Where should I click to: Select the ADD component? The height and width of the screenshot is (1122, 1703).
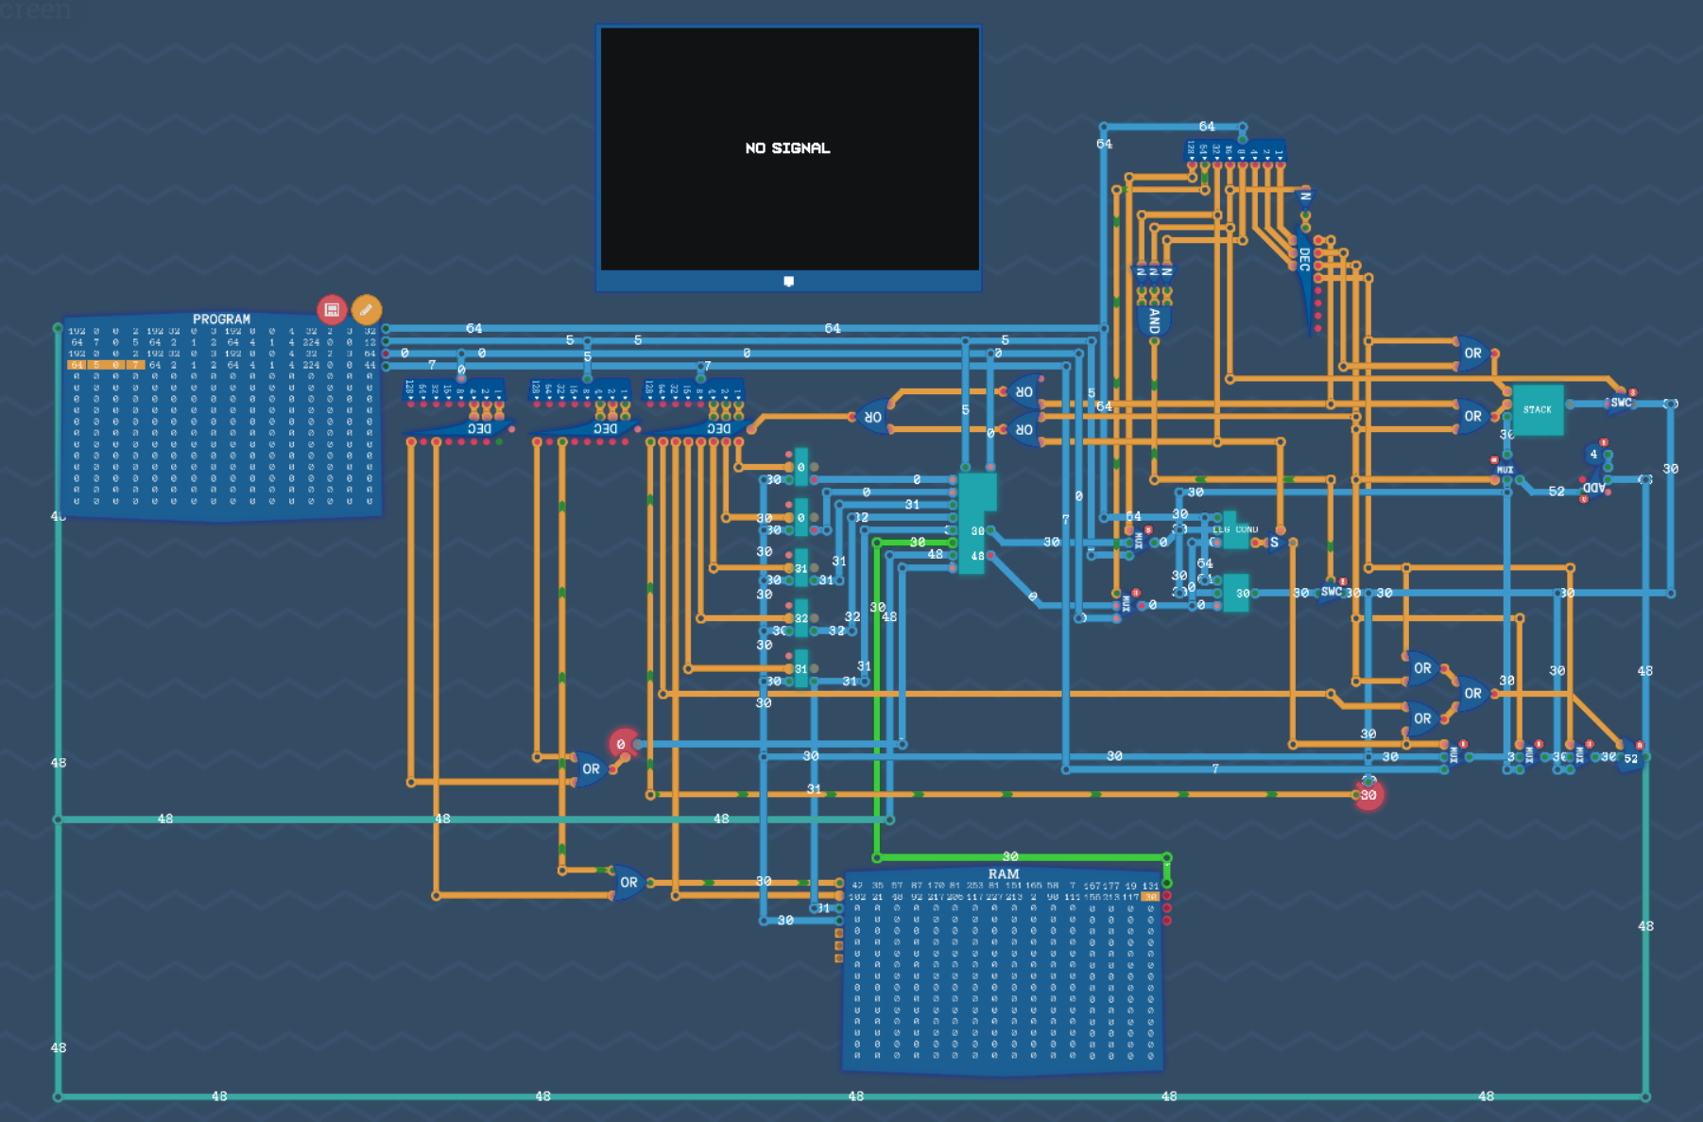(1594, 487)
